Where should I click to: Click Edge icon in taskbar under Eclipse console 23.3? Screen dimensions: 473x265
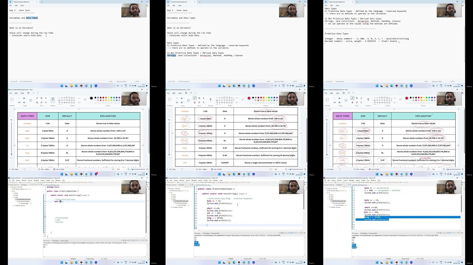(x=76, y=262)
